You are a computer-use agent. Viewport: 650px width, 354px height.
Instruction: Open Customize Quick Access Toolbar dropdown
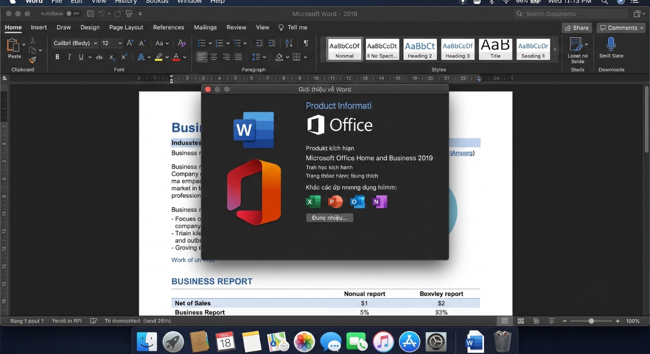[140, 14]
